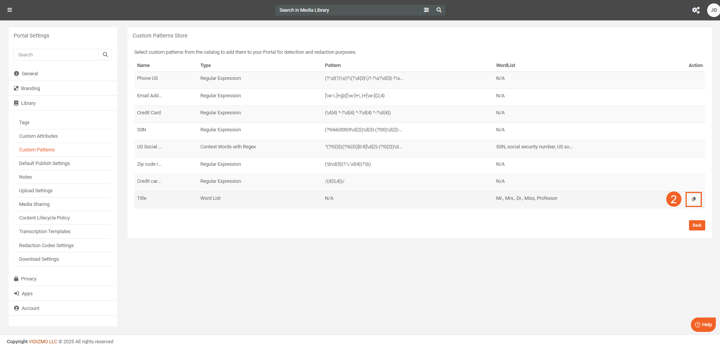Follow the VIDIZMO LLC footer link

(x=43, y=341)
